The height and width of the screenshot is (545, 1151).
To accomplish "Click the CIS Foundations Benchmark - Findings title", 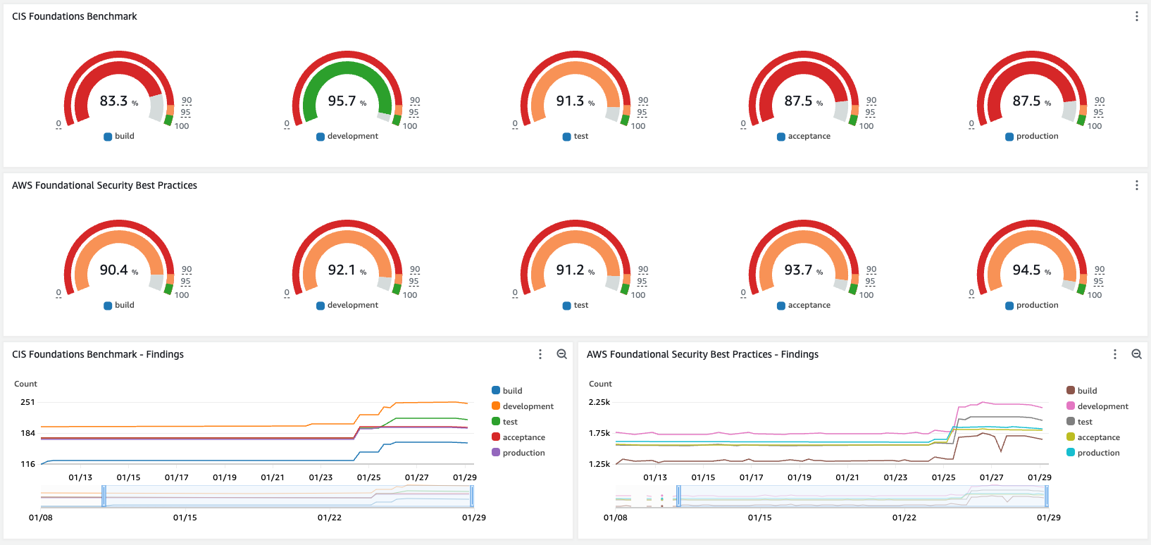I will pyautogui.click(x=98, y=354).
